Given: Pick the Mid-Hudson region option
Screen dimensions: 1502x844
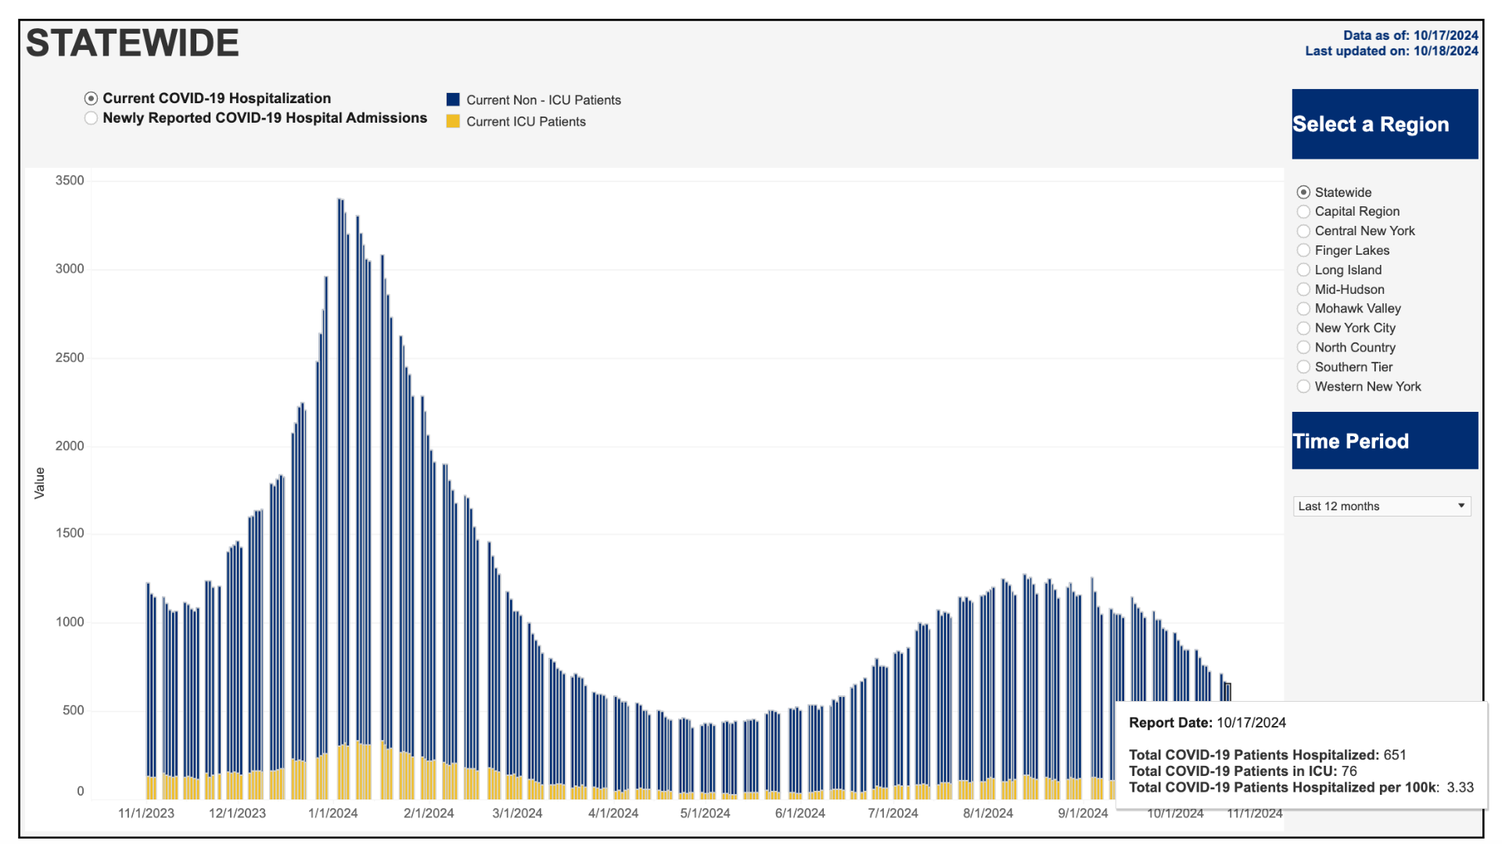Looking at the screenshot, I should click(1303, 289).
